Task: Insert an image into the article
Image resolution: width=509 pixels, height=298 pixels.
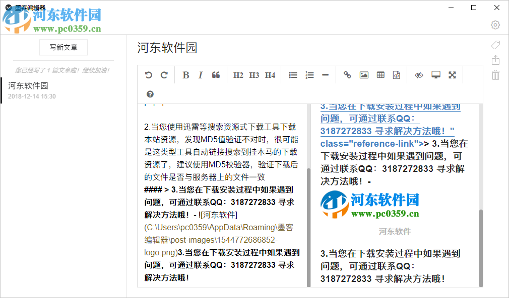Action: [364, 75]
